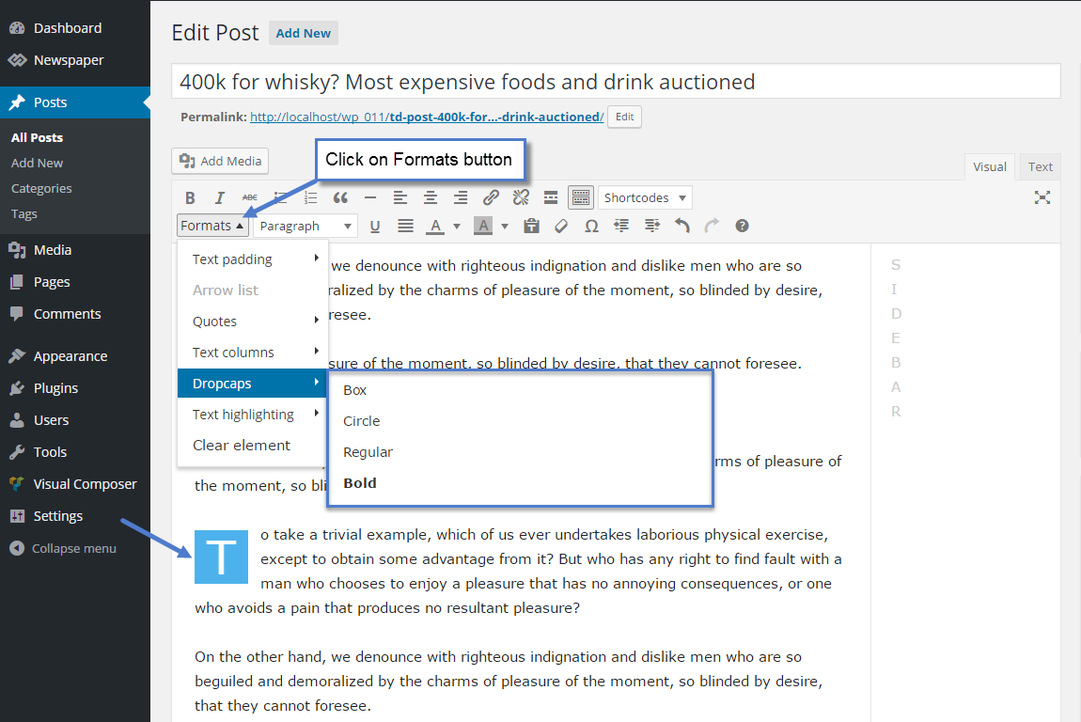Screen dimensions: 1081x722
Task: Select Dropcaps menu item
Action: [253, 384]
